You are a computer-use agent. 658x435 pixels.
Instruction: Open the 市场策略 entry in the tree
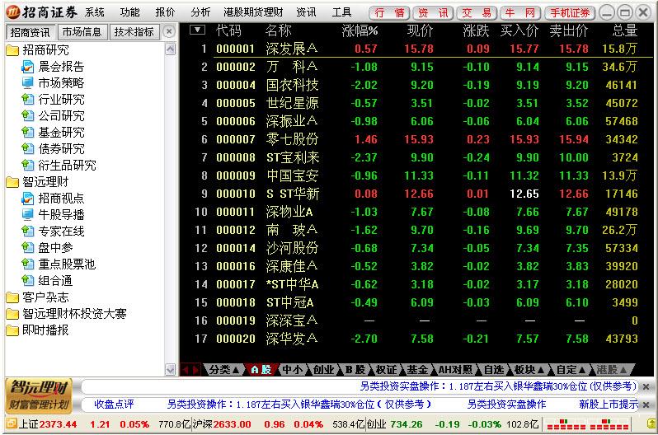click(x=60, y=83)
